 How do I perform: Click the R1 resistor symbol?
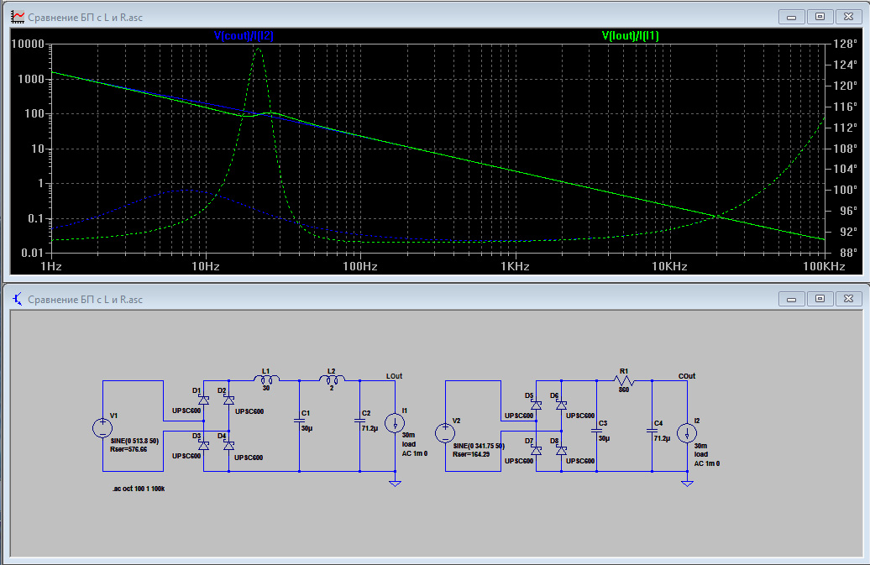point(623,380)
